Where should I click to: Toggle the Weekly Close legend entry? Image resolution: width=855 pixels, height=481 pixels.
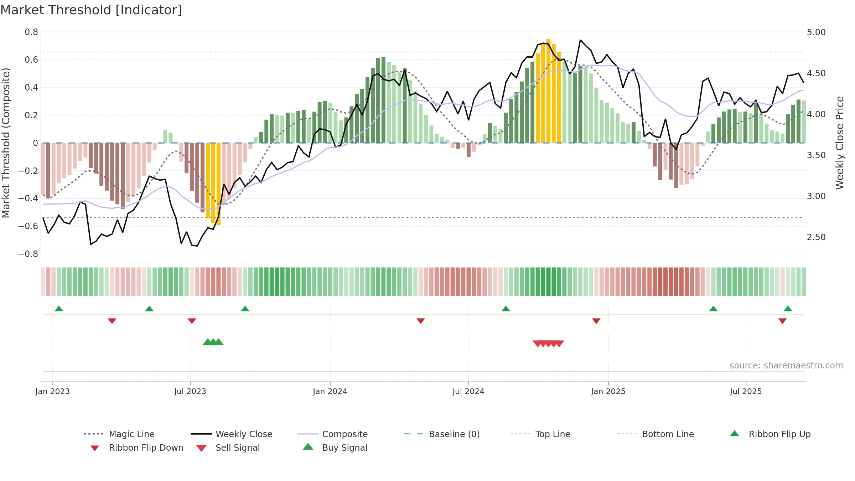tap(232, 434)
